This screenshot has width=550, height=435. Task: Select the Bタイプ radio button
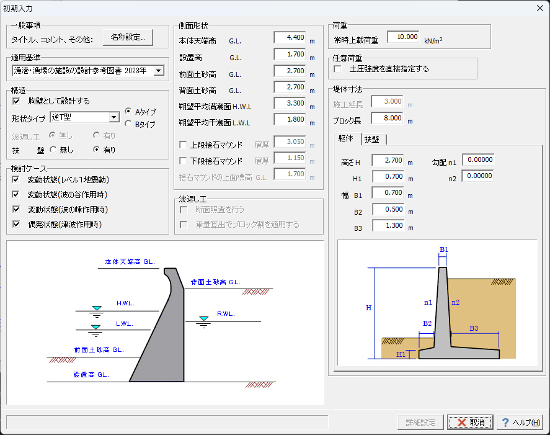click(x=128, y=123)
